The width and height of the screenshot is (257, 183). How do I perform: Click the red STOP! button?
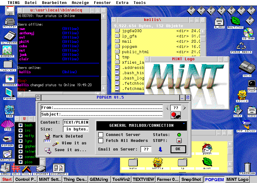click(179, 141)
